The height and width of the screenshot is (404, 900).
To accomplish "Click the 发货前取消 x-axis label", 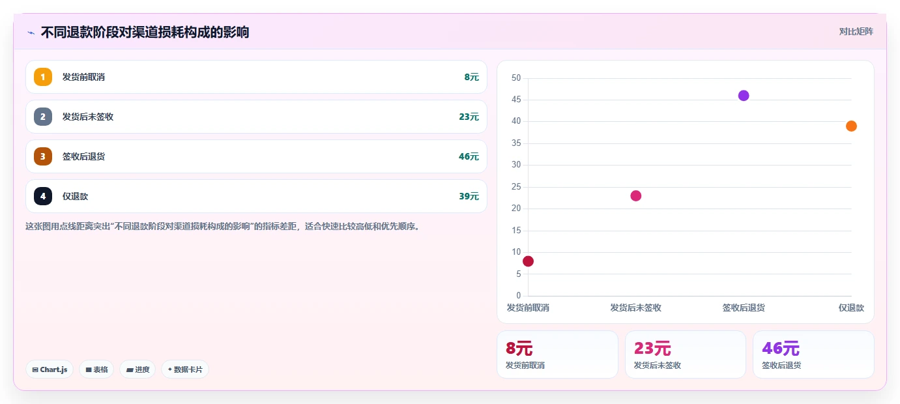I will coord(528,308).
